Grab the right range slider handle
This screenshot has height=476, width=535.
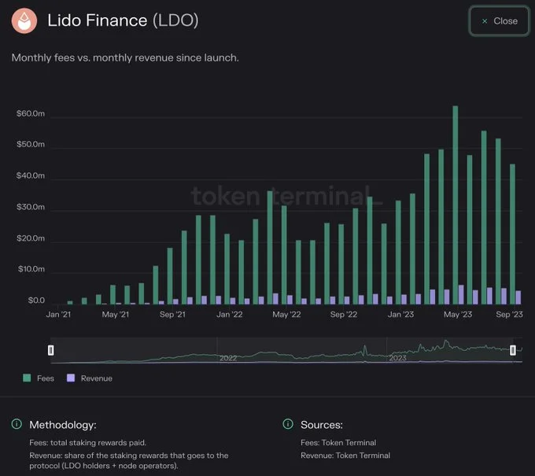pos(512,350)
